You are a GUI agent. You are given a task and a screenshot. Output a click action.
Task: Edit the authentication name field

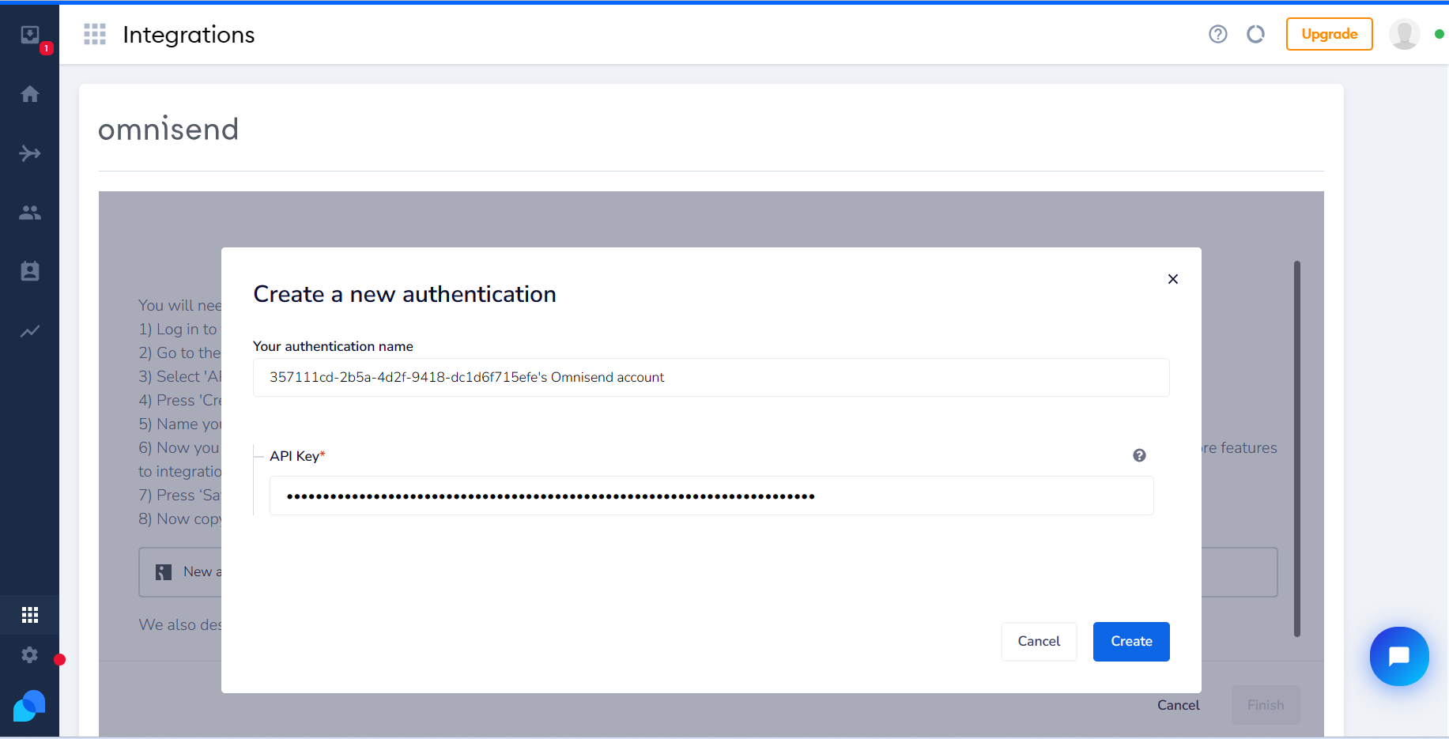click(x=711, y=377)
